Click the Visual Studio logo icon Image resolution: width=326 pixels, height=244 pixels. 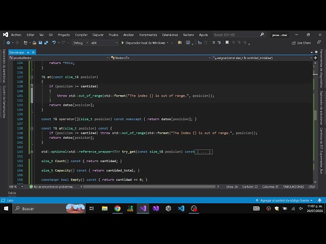(6, 35)
